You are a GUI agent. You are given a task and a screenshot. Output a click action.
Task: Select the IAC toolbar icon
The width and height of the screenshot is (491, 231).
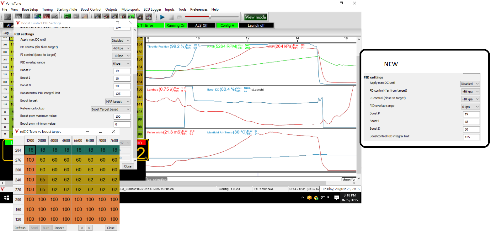[x=140, y=16]
